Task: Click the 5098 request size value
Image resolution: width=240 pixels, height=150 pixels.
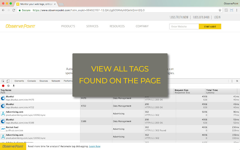Action: [205, 112]
